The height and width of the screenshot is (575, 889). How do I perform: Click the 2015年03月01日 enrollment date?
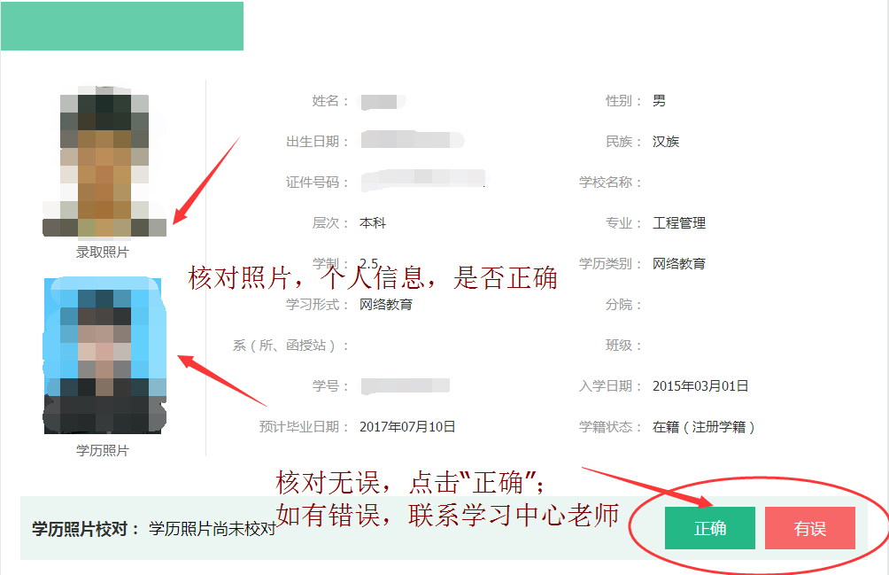click(700, 386)
